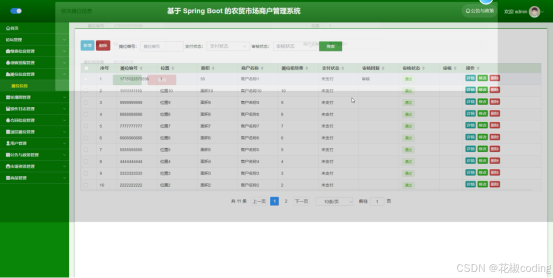Viewport: 553px width, 278px height.
Task: Sort by 审核回复 column arrows
Action: tap(383, 68)
